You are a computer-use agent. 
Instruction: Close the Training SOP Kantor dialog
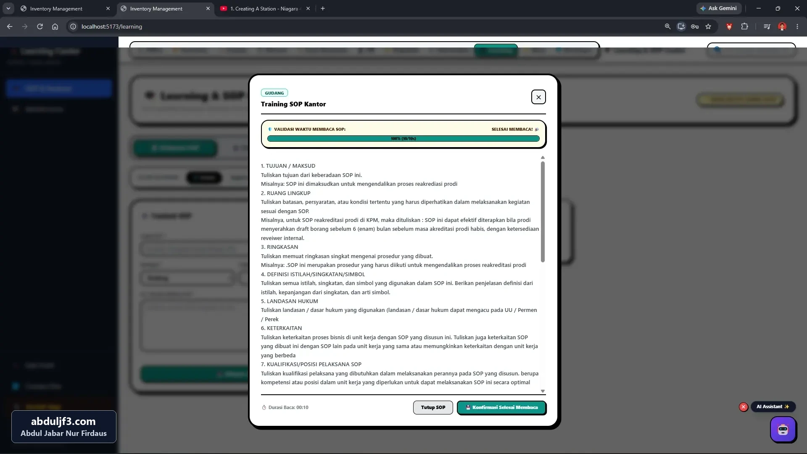(538, 97)
